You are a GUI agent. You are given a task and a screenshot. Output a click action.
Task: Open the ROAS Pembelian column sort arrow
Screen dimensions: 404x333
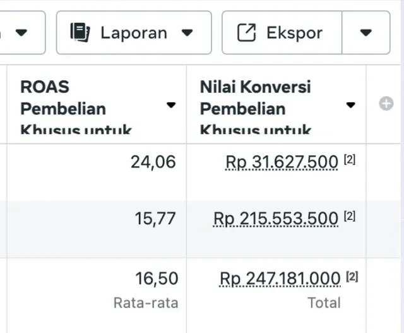171,105
